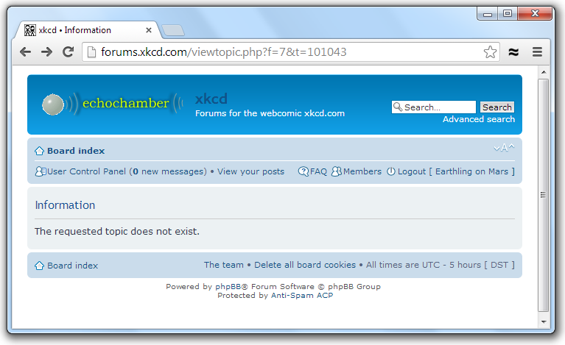Click the scrollbar down arrow

coord(544,322)
